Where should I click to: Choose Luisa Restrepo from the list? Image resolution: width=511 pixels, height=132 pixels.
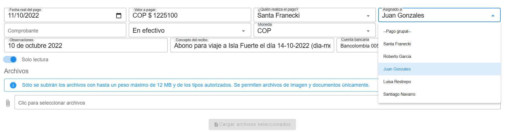pos(397,82)
